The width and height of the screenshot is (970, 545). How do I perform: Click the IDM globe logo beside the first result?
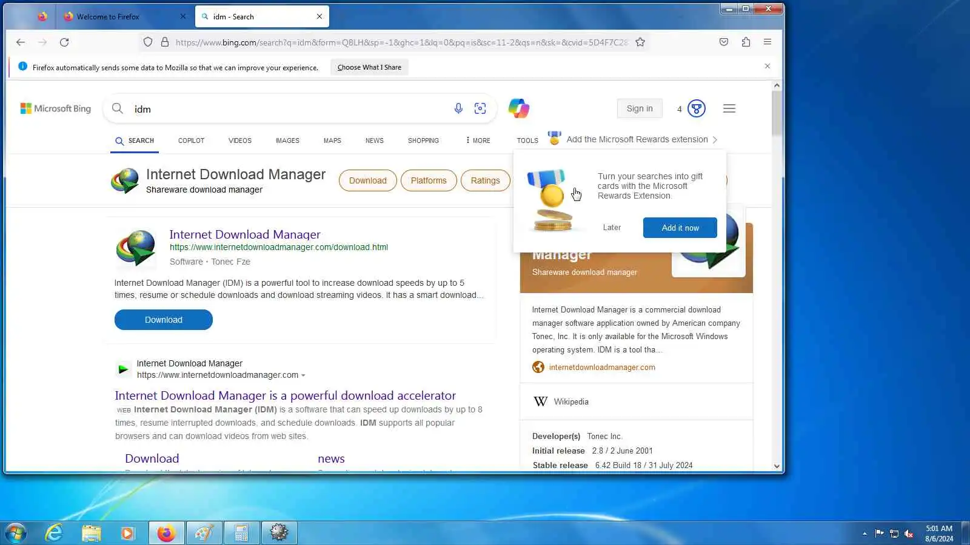(136, 248)
